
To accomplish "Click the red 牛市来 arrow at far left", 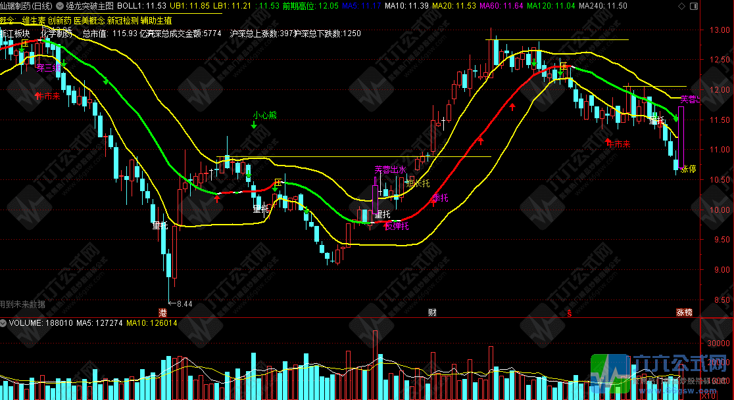I will tap(47, 96).
